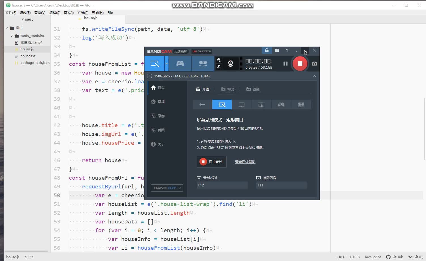
Task: Select game mode icon in mode row
Action: click(x=281, y=105)
